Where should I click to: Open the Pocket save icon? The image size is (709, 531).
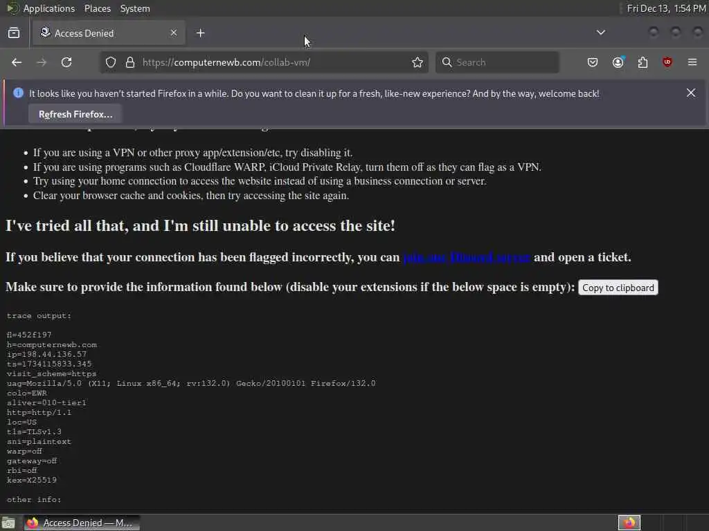[593, 62]
